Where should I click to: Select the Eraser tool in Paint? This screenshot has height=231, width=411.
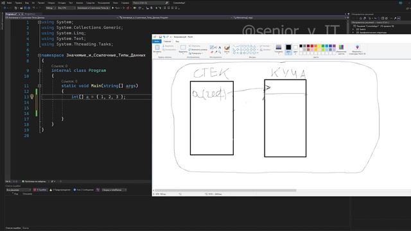(x=212, y=52)
